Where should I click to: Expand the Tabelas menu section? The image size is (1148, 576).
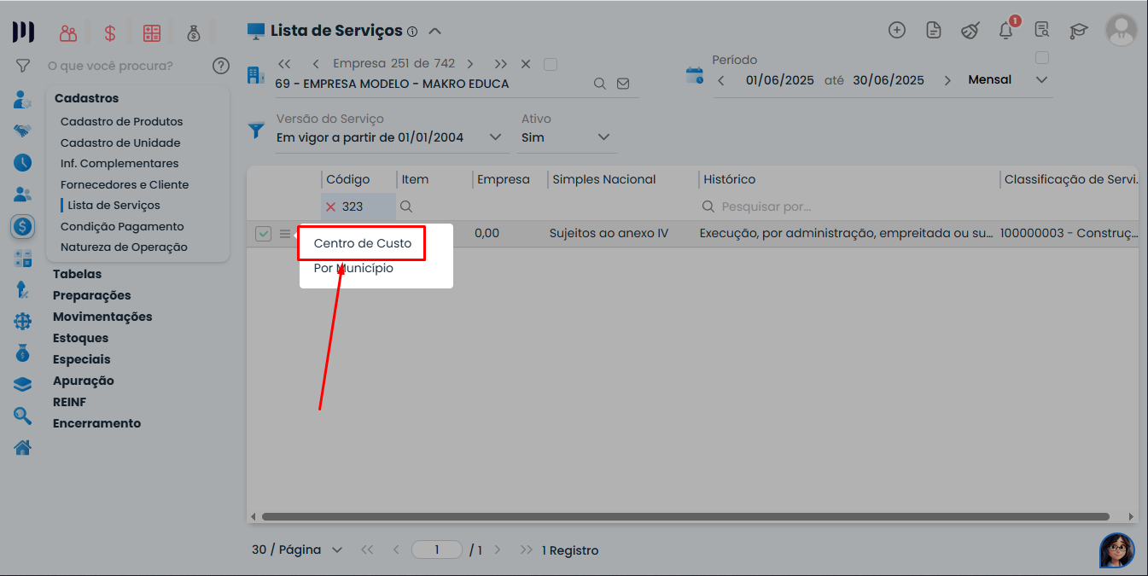[x=77, y=274]
